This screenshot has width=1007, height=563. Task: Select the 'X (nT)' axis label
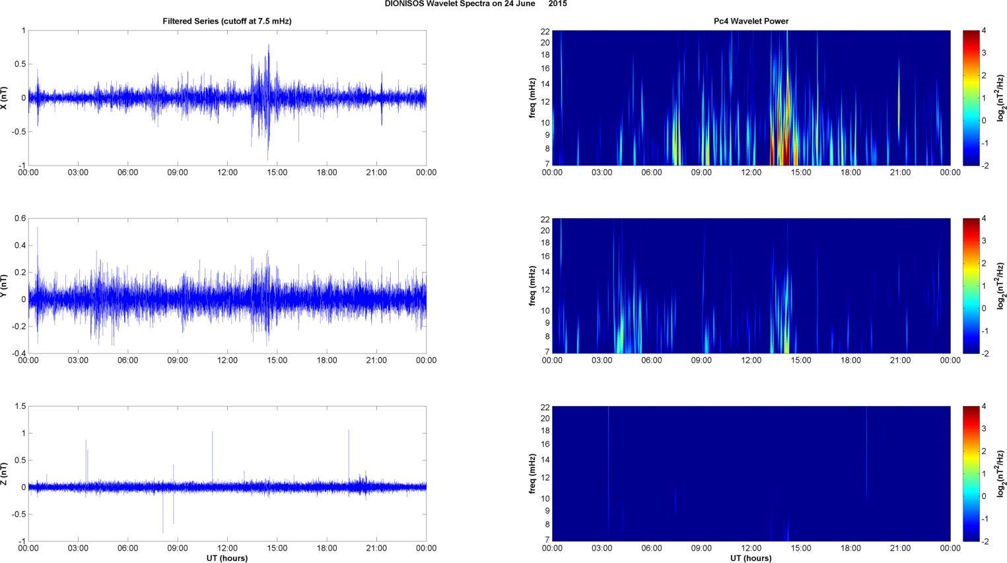pos(5,98)
